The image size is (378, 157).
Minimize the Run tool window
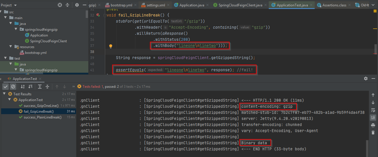click(x=373, y=78)
